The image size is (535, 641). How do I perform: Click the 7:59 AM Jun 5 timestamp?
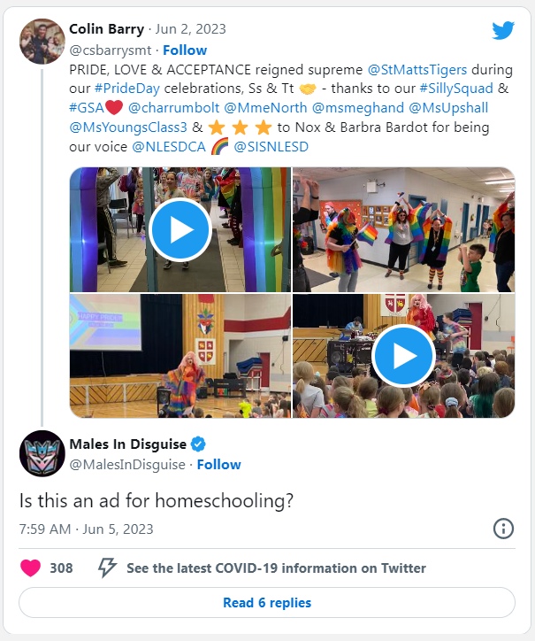click(x=86, y=529)
